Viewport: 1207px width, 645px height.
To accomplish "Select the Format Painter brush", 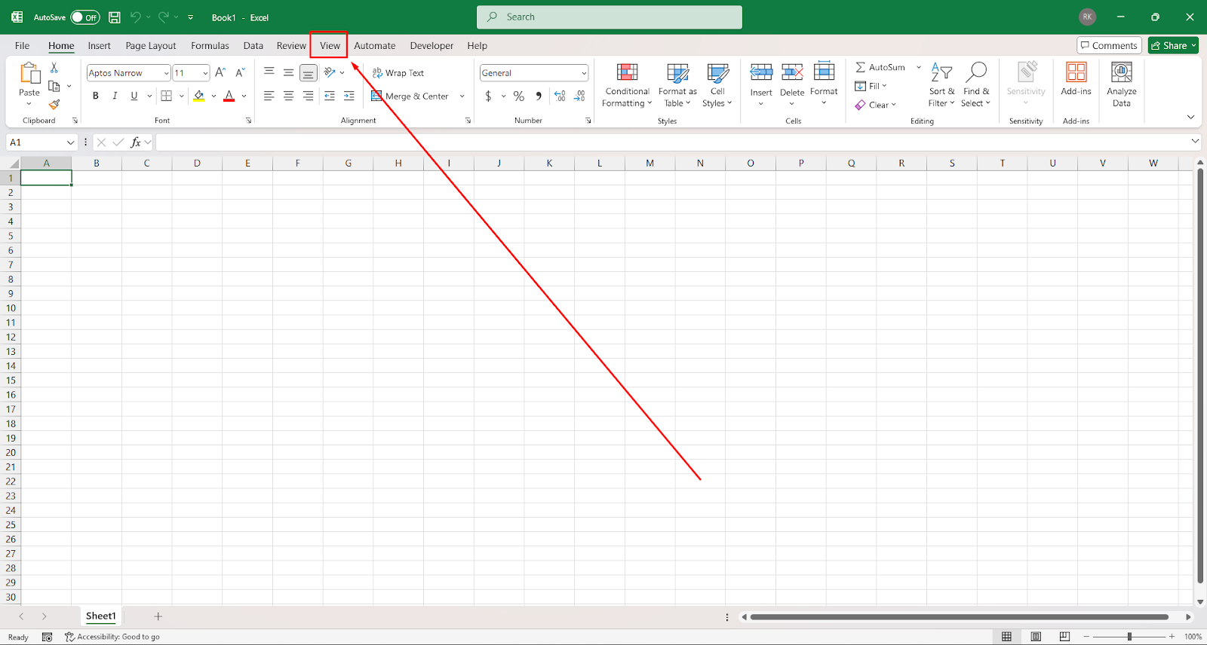I will (x=54, y=105).
